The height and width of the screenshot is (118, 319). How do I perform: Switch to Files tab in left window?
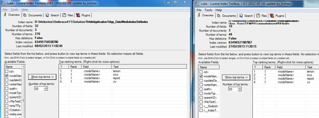click(68, 15)
